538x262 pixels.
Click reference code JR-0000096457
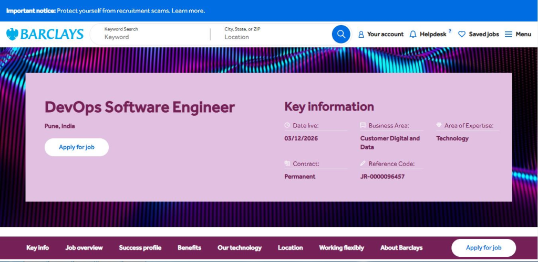[382, 177]
